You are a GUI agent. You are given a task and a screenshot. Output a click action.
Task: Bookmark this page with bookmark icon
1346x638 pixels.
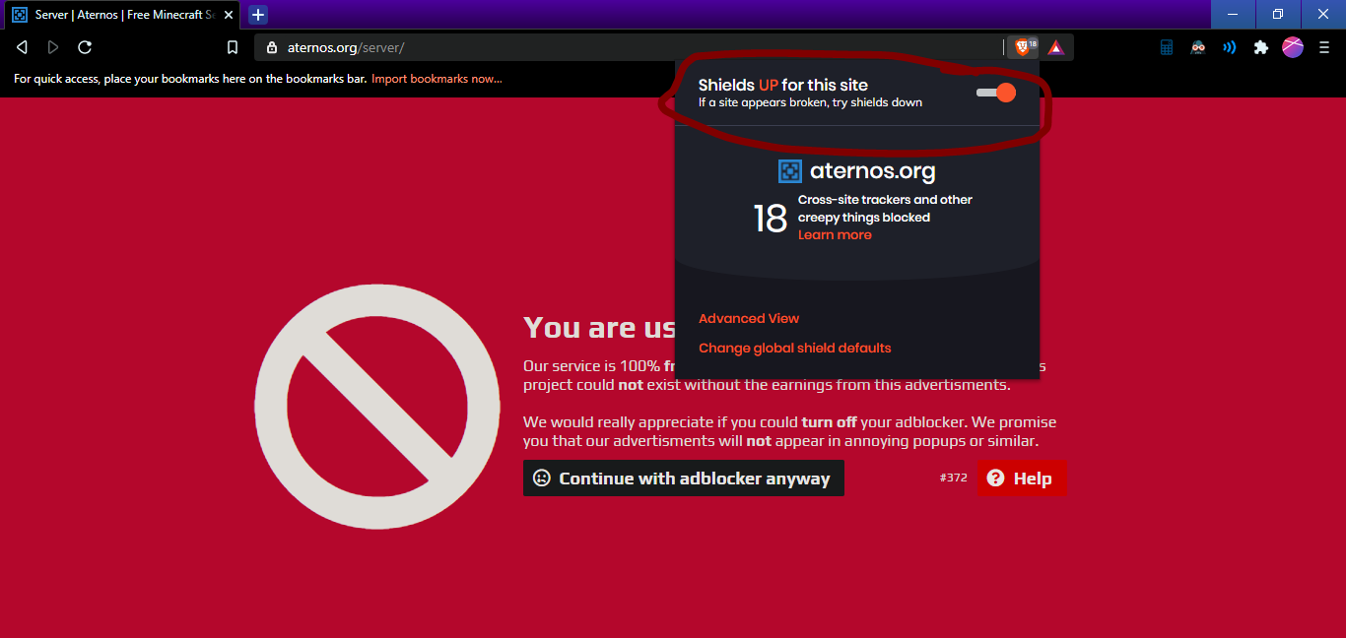pos(233,47)
